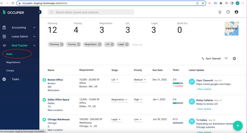Remove the LOI filter chip
Image resolution: width=247 pixels, height=133 pixels.
tap(112, 44)
